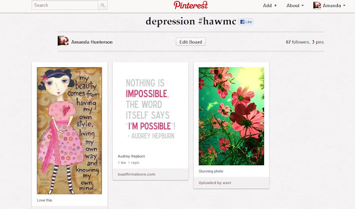Open the Add menu
Viewport: 355px width, 209px height.
[x=270, y=6]
